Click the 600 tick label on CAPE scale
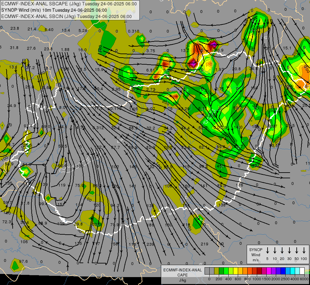 click(x=238, y=279)
